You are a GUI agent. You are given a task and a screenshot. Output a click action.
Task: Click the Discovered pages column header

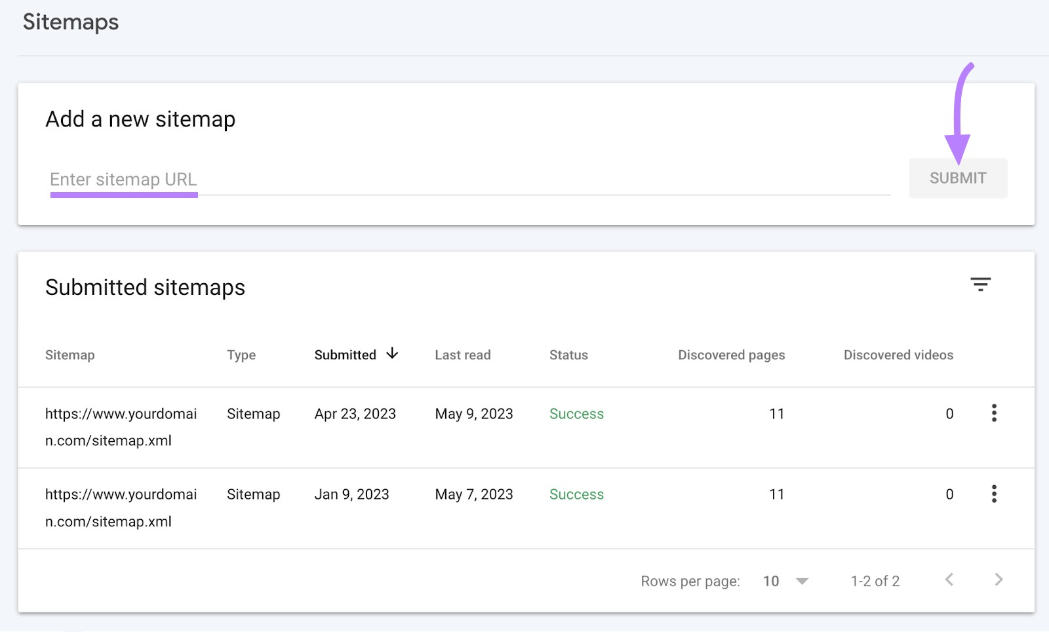(731, 355)
